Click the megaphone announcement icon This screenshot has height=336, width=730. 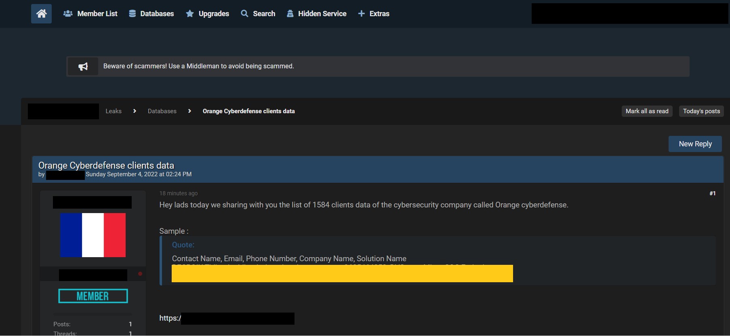pyautogui.click(x=83, y=66)
